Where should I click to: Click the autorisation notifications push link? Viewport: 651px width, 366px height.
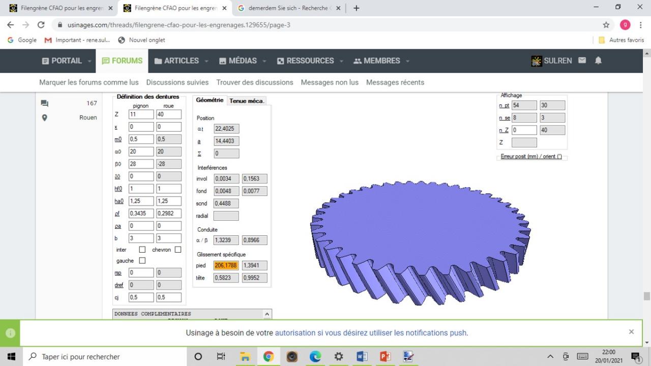pyautogui.click(x=371, y=333)
